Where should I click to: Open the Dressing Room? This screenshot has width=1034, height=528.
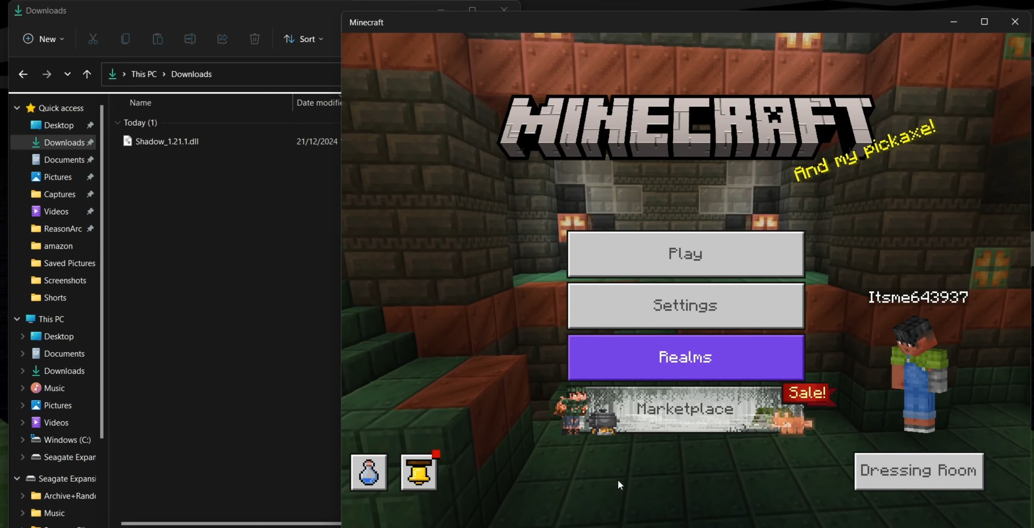(x=919, y=471)
